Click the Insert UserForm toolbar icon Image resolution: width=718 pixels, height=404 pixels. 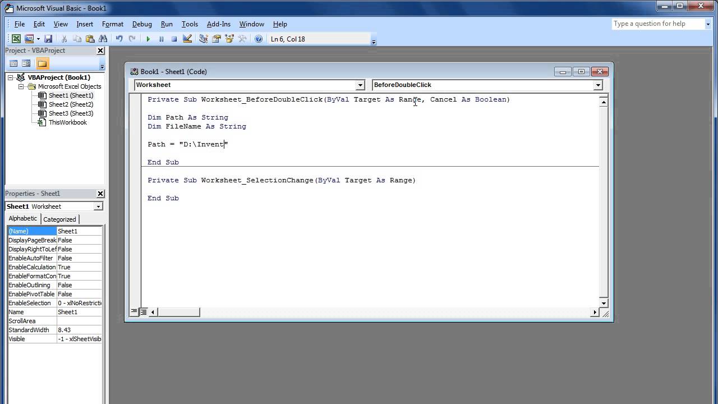click(29, 39)
